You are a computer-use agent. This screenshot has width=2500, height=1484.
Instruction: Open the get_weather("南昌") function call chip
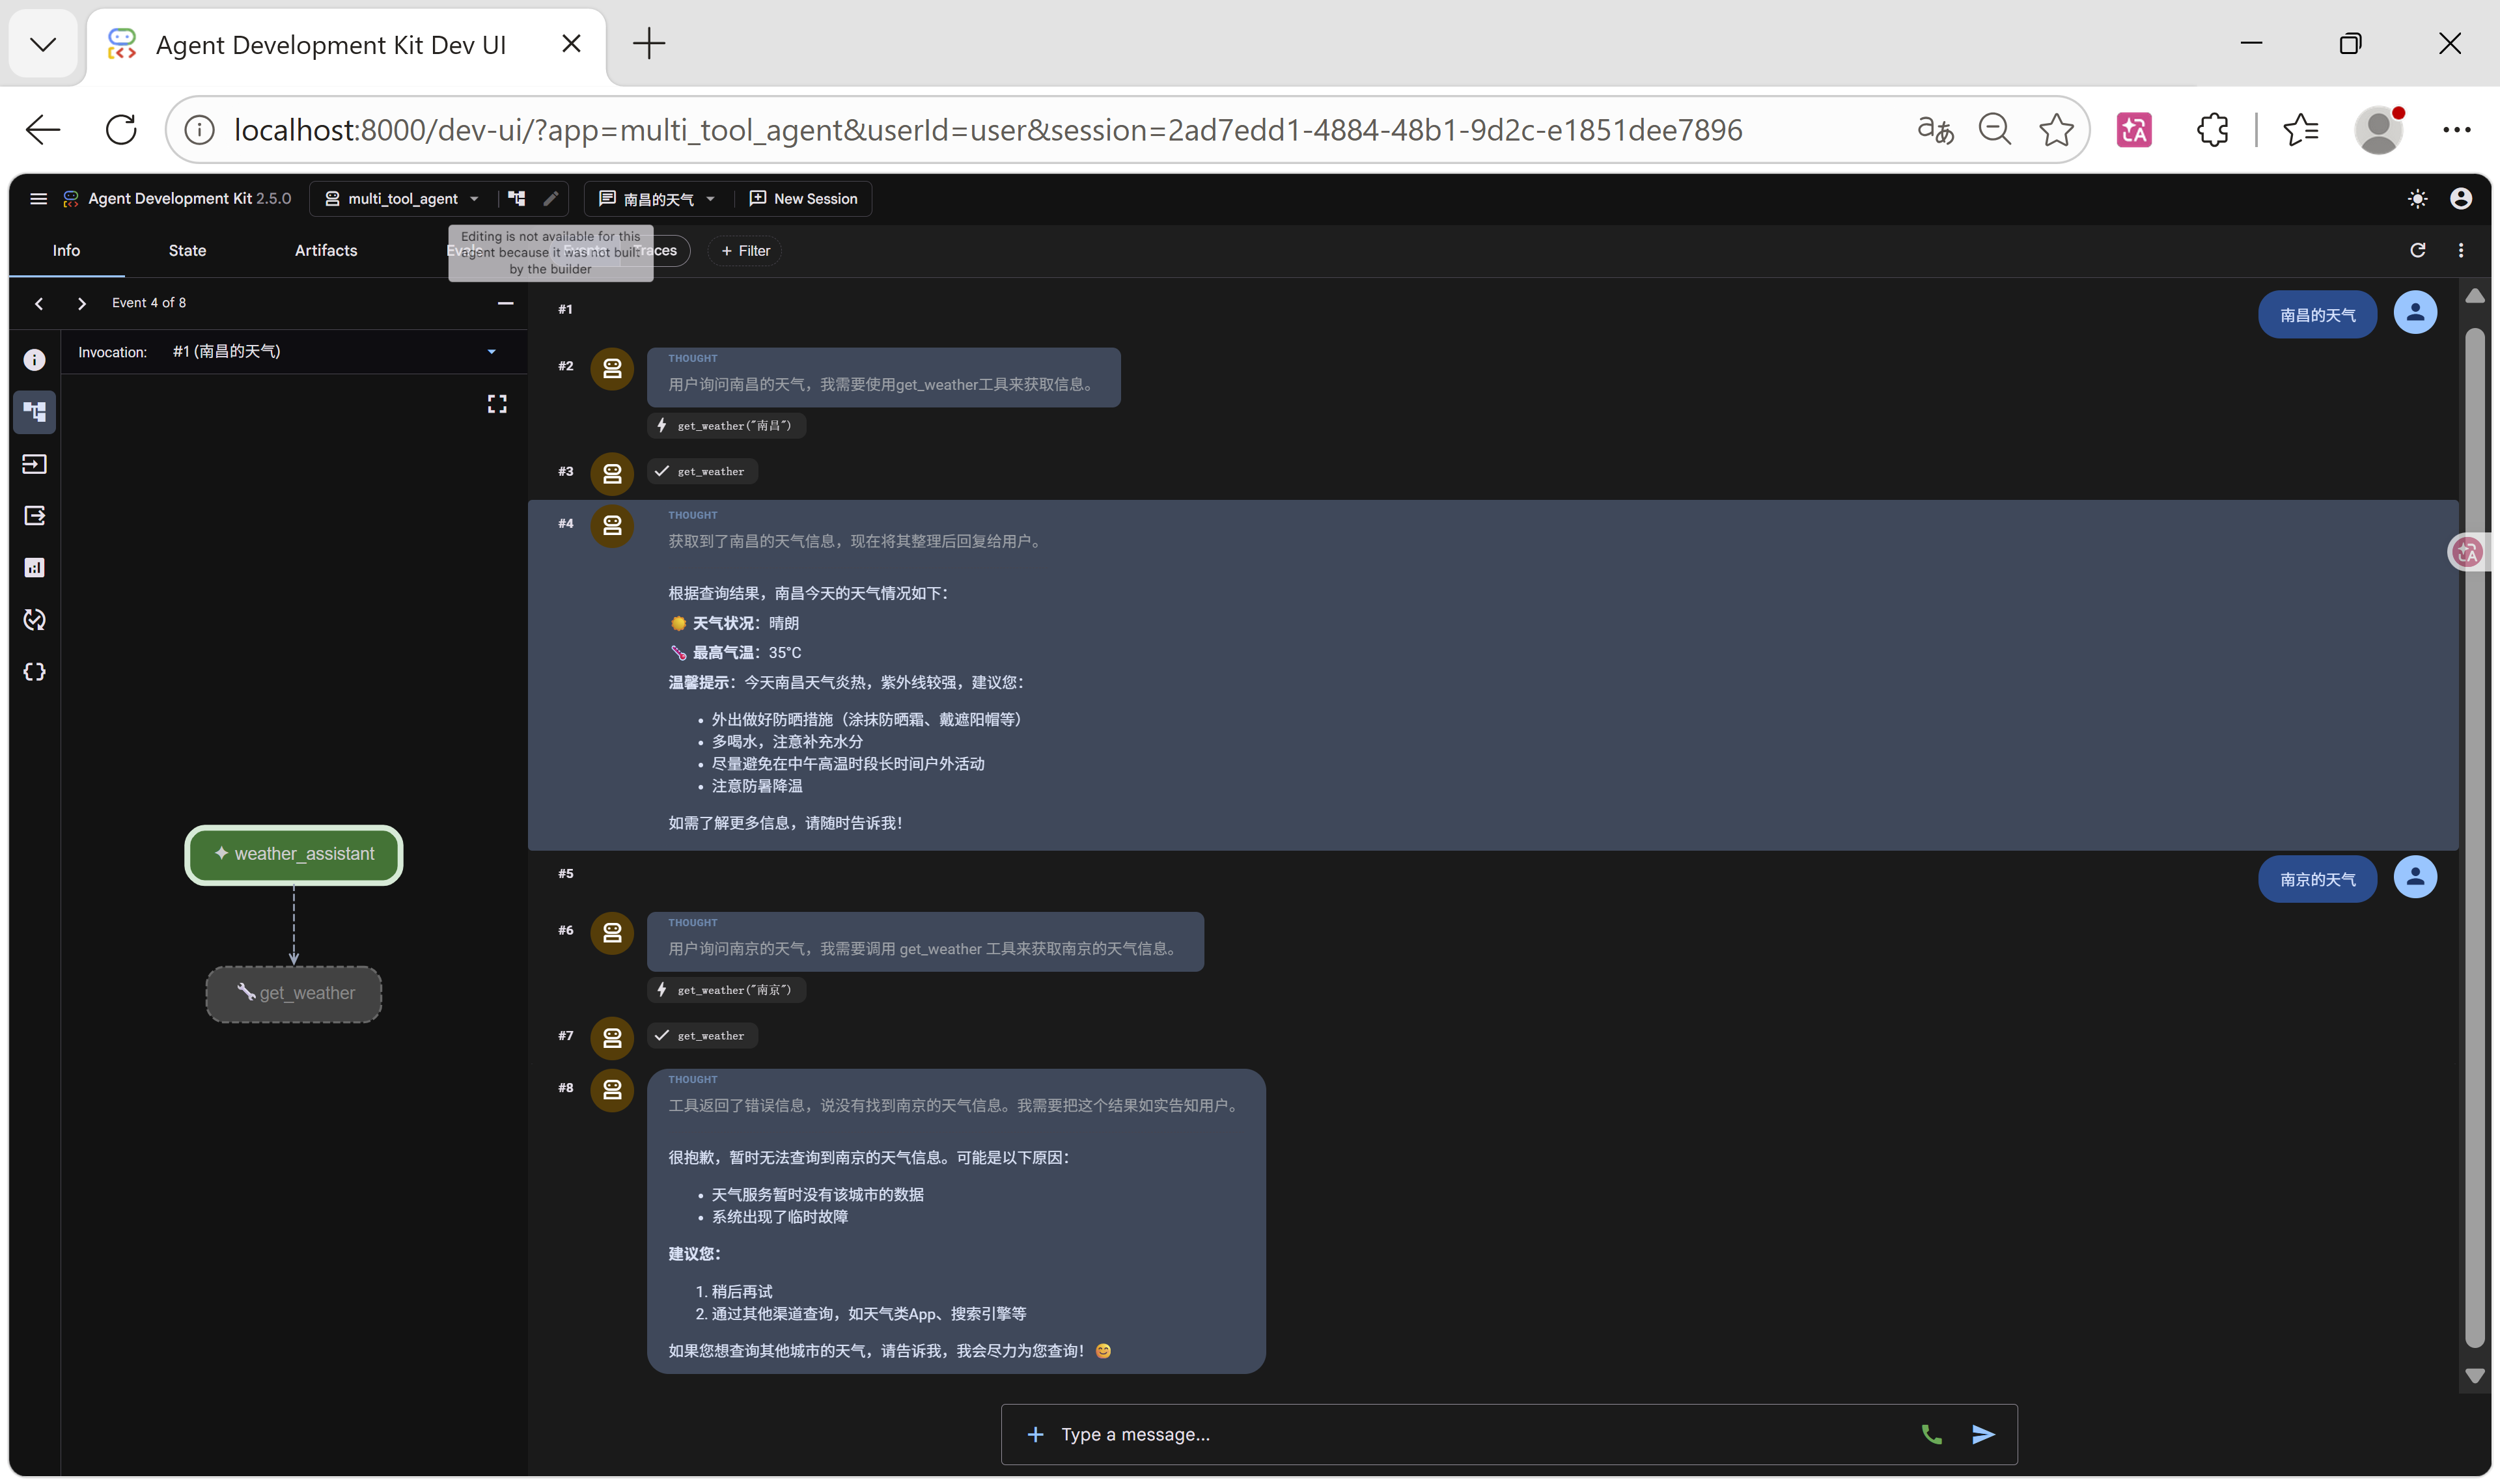click(x=726, y=426)
